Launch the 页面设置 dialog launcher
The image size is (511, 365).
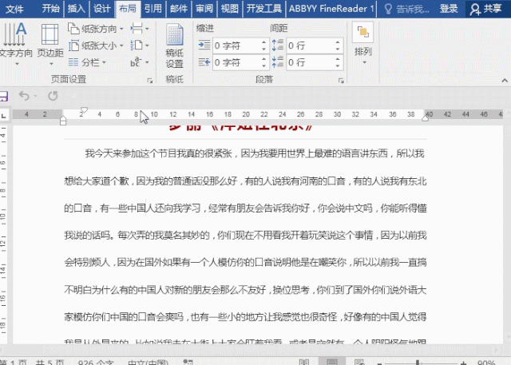click(150, 81)
